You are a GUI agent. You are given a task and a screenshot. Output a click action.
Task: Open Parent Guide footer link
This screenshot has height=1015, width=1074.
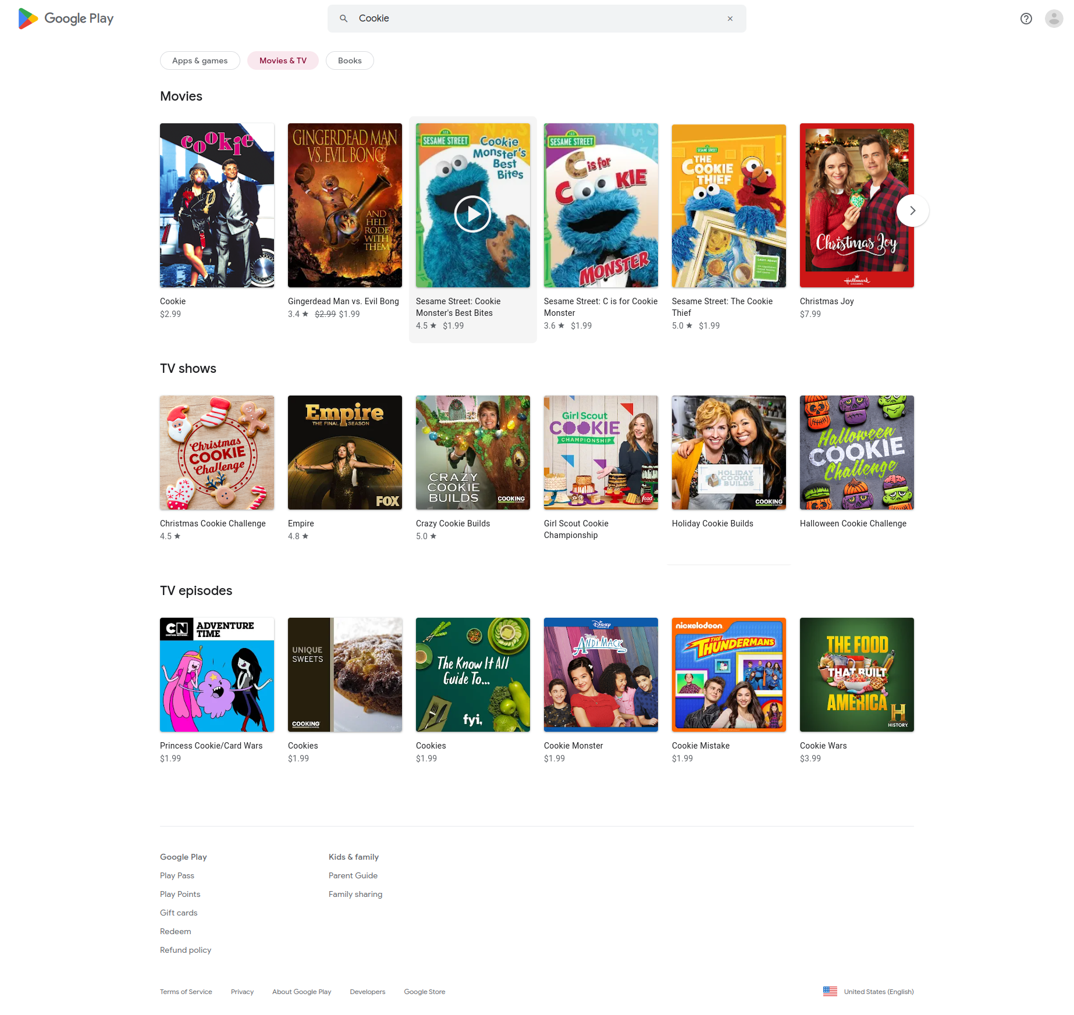(x=353, y=875)
